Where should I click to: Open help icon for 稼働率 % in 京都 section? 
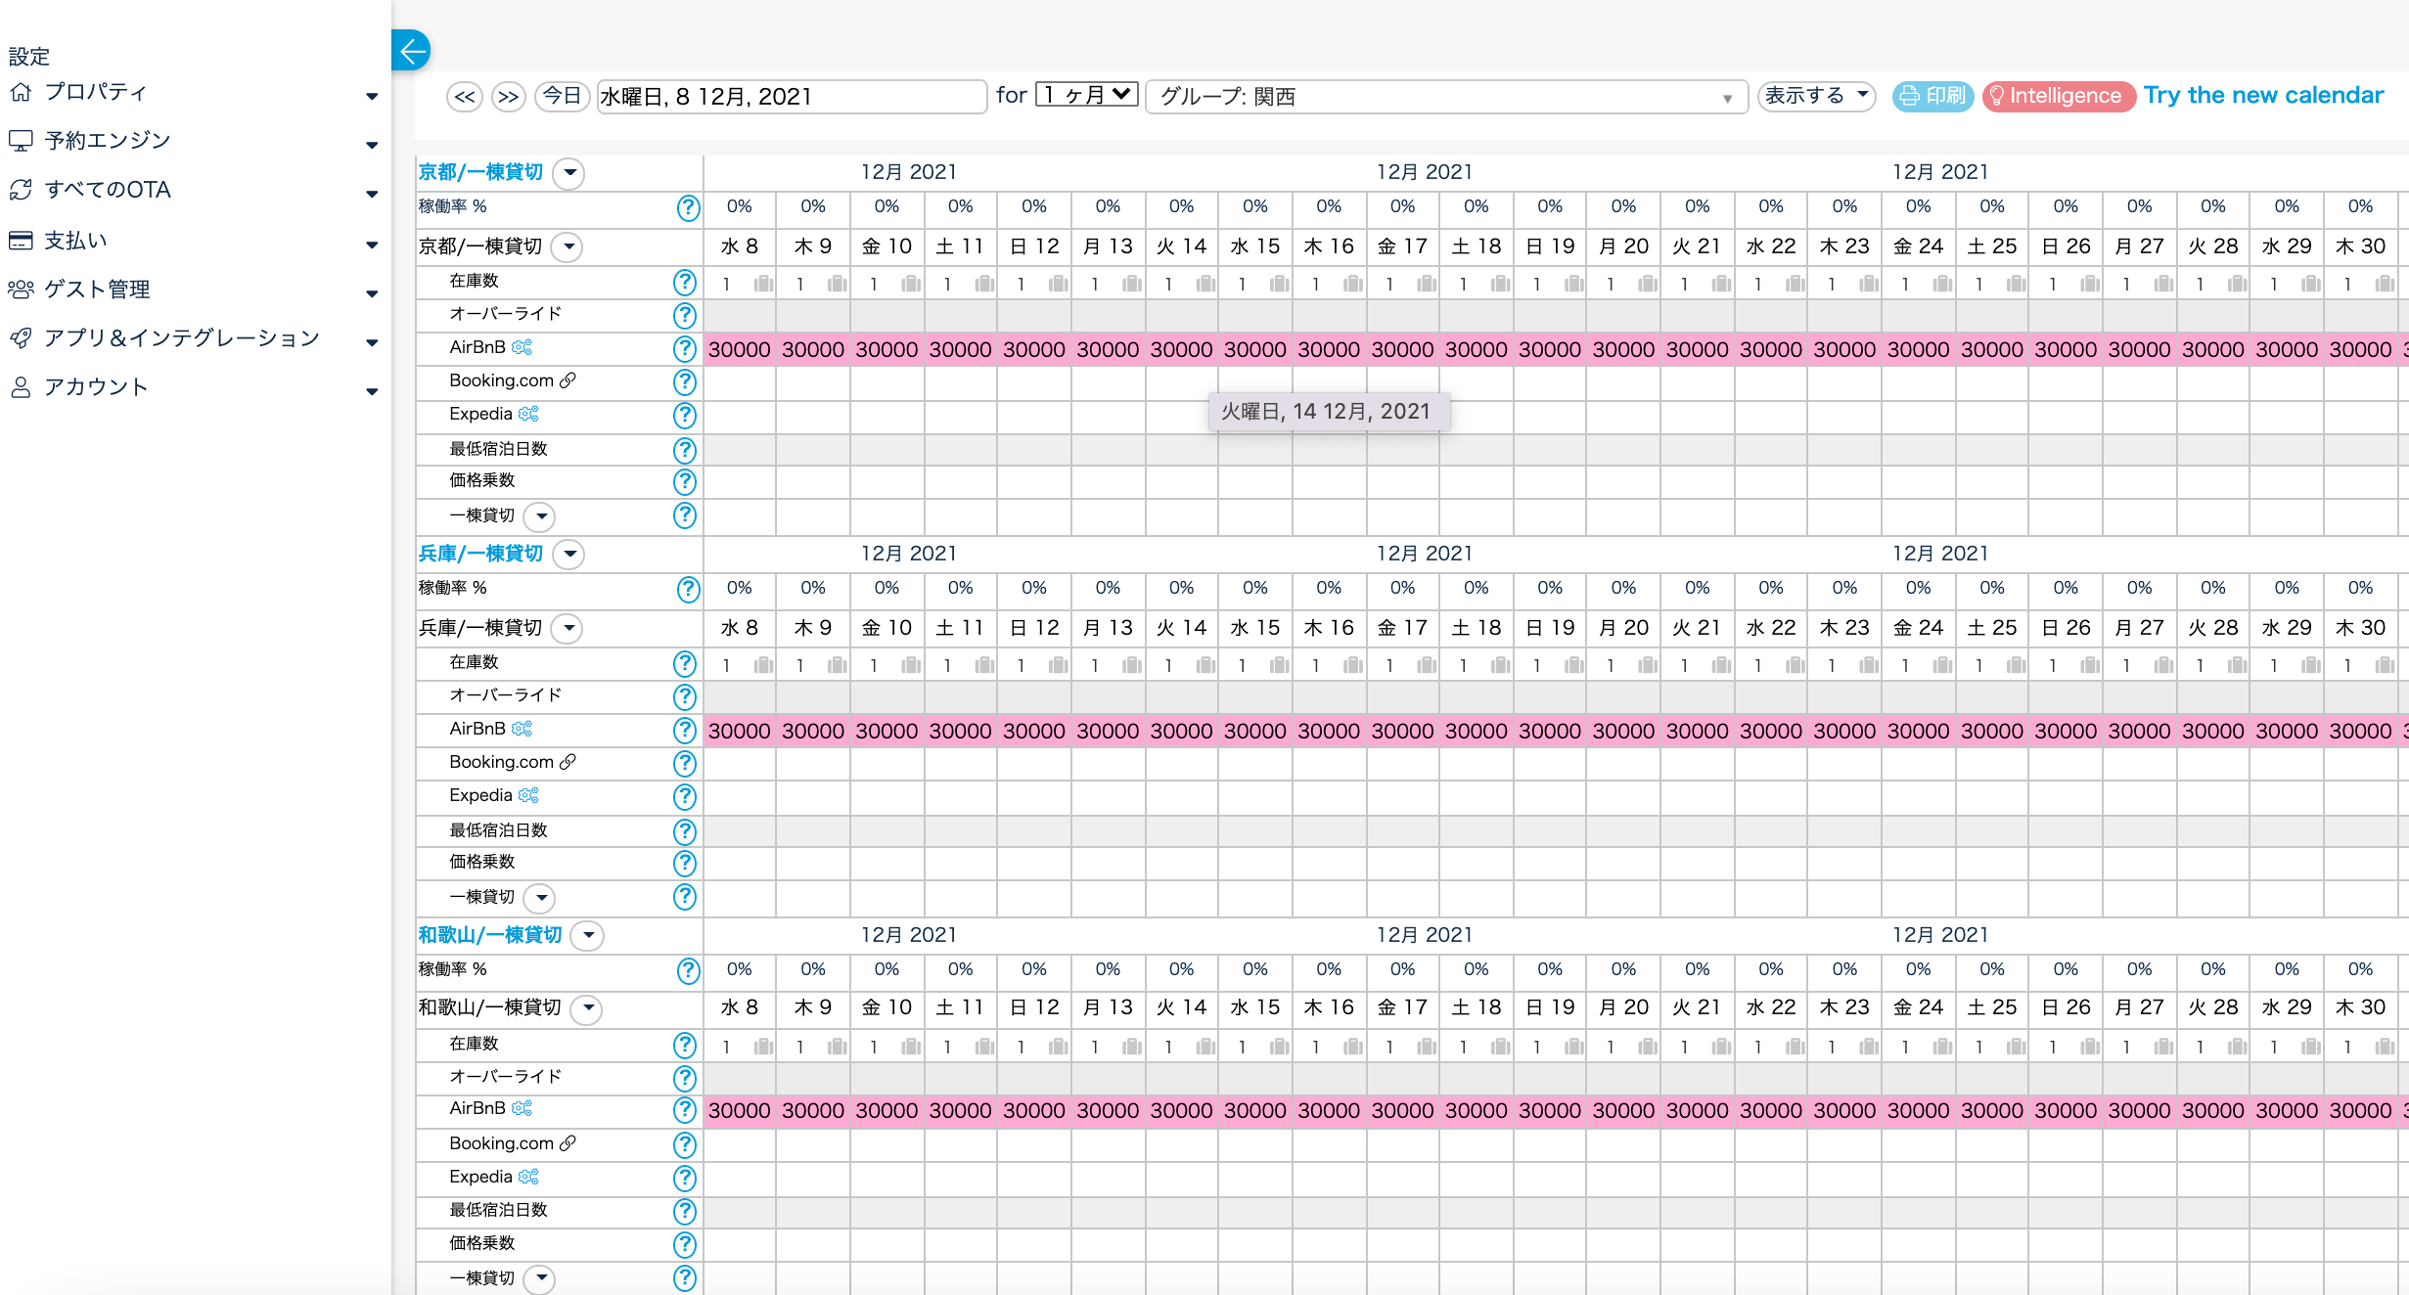(x=688, y=207)
